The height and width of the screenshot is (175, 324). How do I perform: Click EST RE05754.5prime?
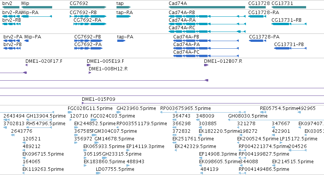(x=263, y=112)
